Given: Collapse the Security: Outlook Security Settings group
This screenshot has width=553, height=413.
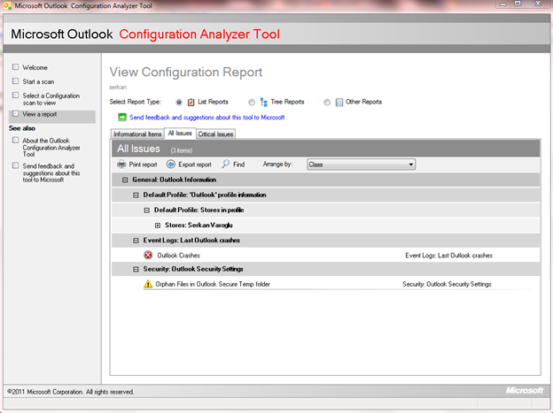Looking at the screenshot, I should pos(135,269).
